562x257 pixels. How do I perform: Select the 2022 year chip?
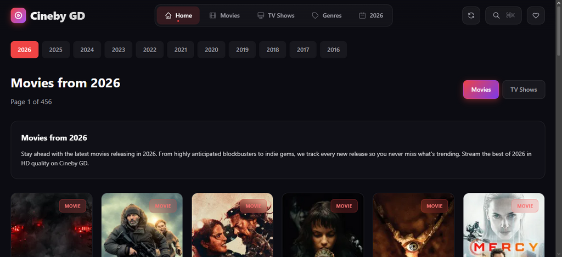(149, 50)
